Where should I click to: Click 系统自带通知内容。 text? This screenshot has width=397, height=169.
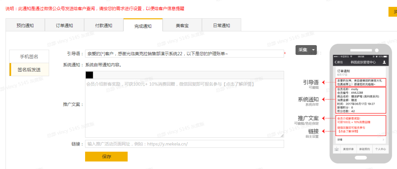(x=103, y=65)
